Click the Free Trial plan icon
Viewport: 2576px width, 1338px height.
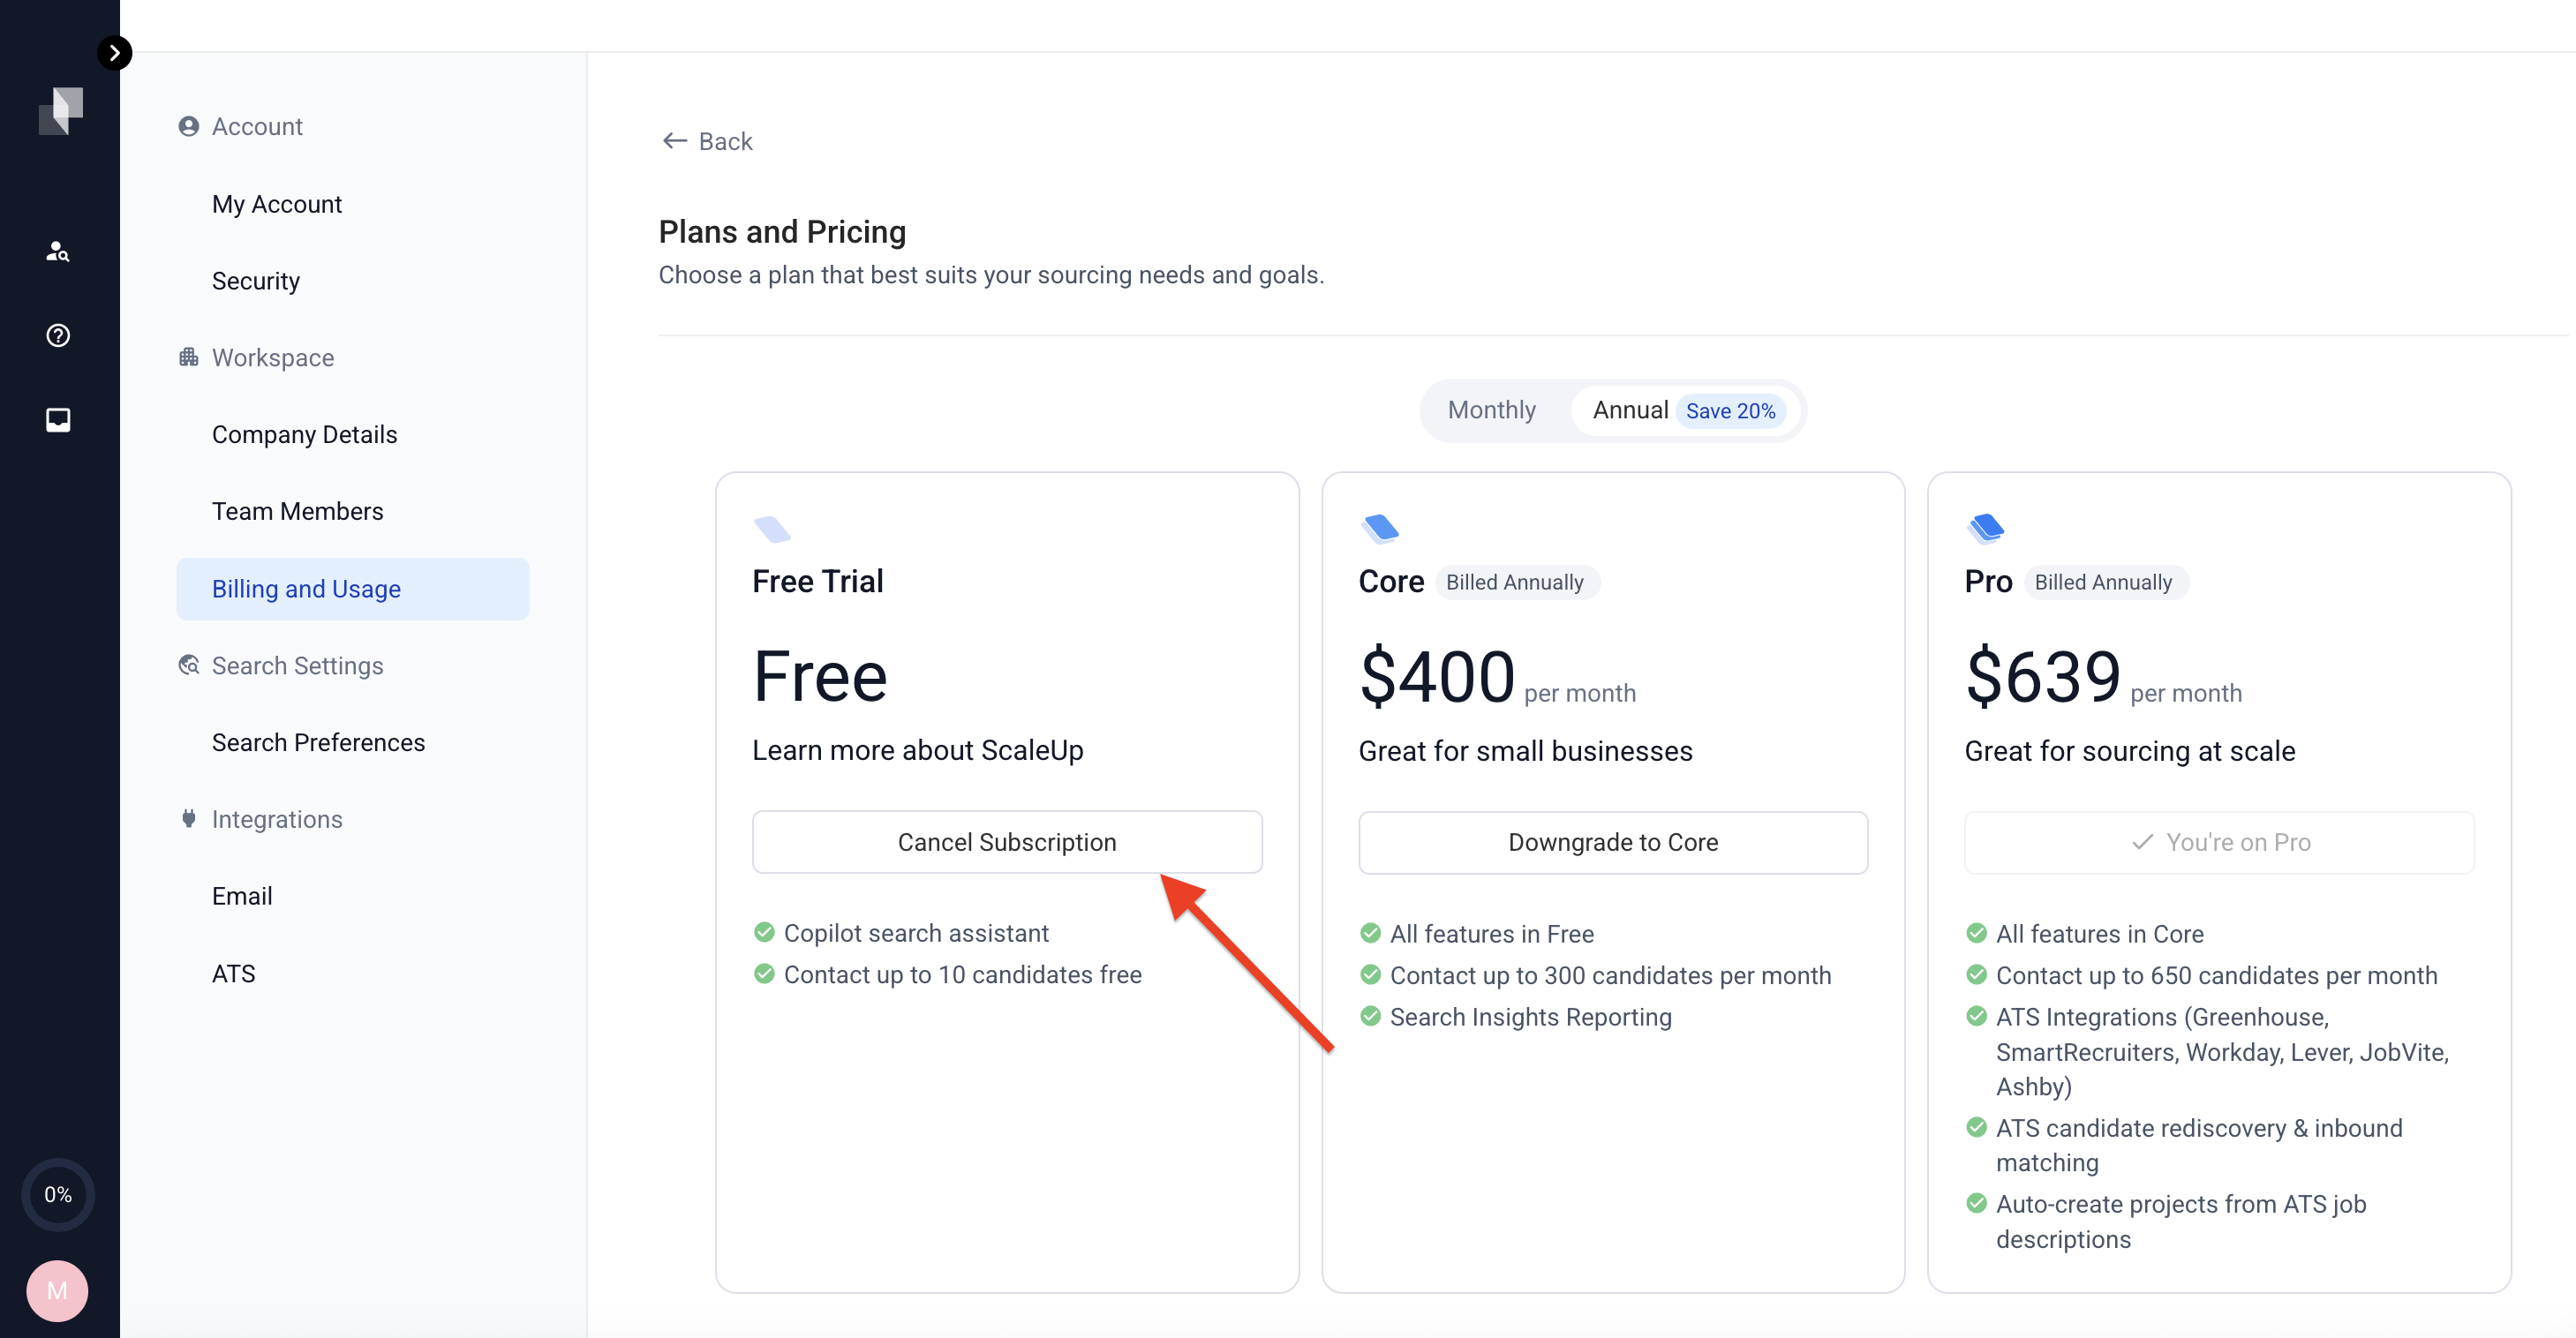(x=772, y=528)
